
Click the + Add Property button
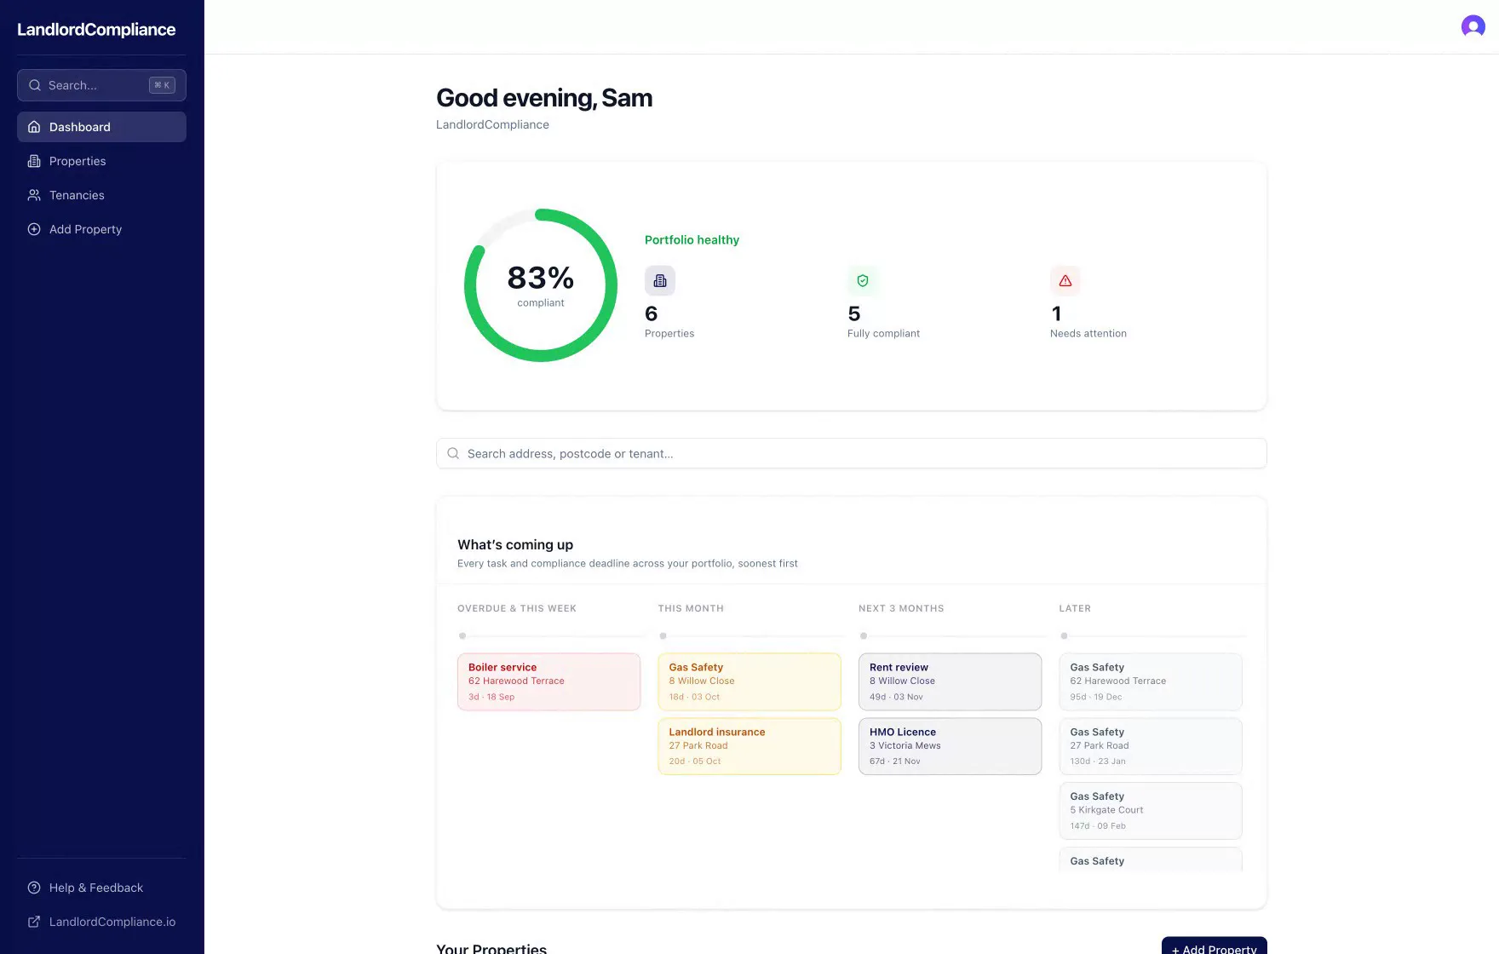(1214, 945)
